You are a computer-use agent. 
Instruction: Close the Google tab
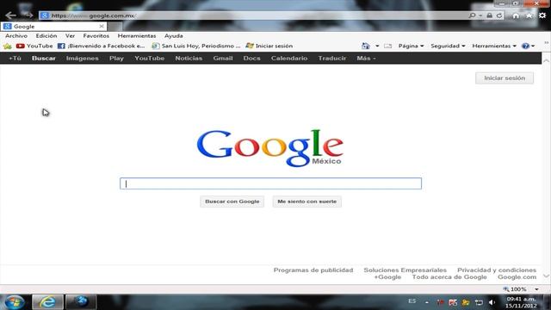(x=102, y=27)
